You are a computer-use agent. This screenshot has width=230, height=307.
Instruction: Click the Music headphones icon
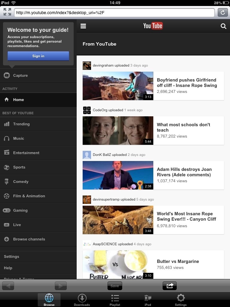point(7,139)
